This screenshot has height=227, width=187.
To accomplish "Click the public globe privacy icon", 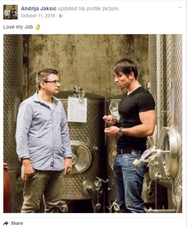I will point(61,16).
